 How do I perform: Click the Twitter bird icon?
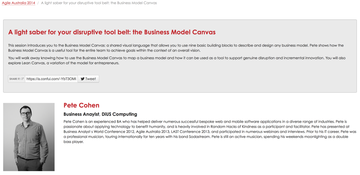pyautogui.click(x=83, y=79)
